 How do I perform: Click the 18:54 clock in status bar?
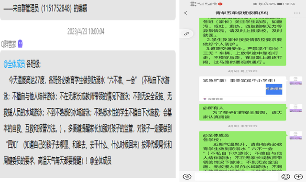click(290, 4)
